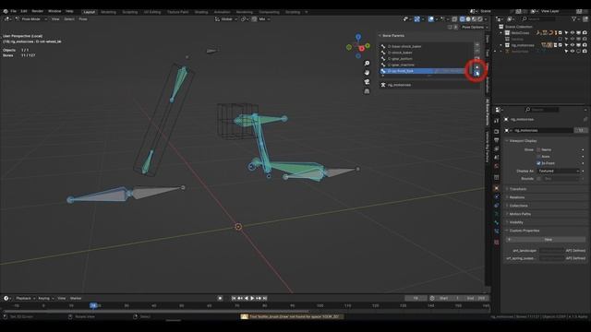Click the outliner filter funnel icon
591x332 pixels.
[x=574, y=18]
